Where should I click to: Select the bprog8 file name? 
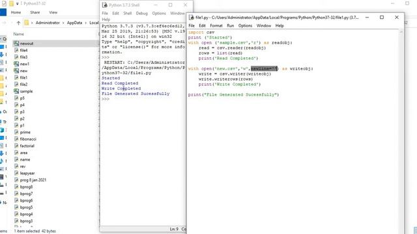click(26, 187)
